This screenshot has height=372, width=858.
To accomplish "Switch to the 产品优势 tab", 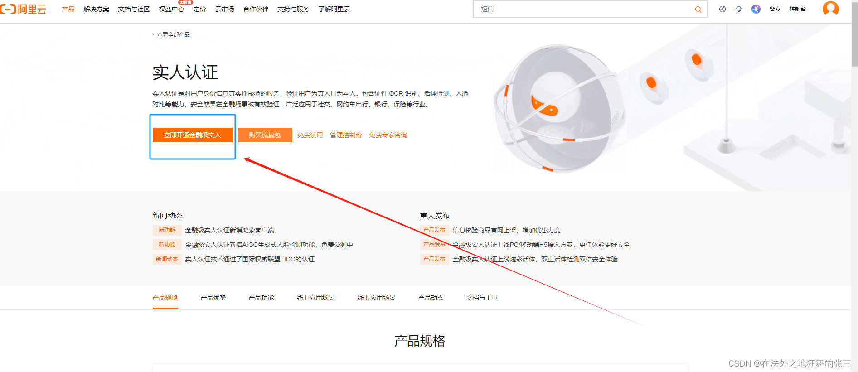I will (213, 298).
